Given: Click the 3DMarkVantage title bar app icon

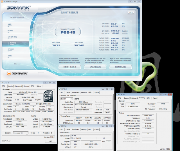Looking at the screenshot, I should pos(2,1).
